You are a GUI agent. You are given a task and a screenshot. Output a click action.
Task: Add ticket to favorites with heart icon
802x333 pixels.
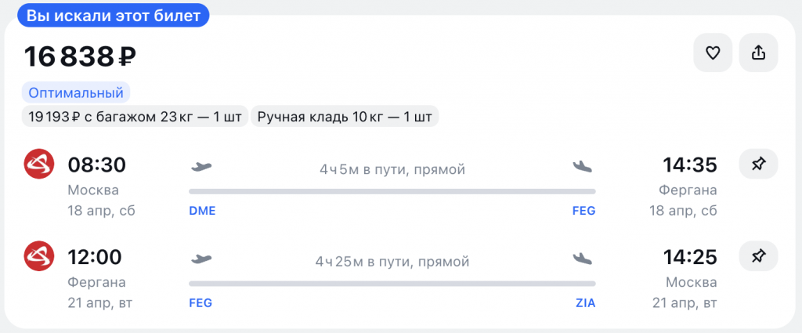point(713,53)
